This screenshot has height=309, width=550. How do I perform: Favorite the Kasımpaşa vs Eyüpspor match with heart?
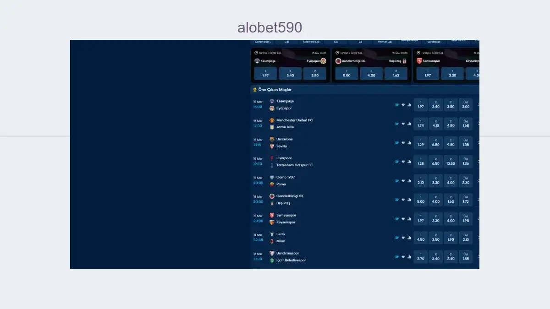click(x=403, y=105)
